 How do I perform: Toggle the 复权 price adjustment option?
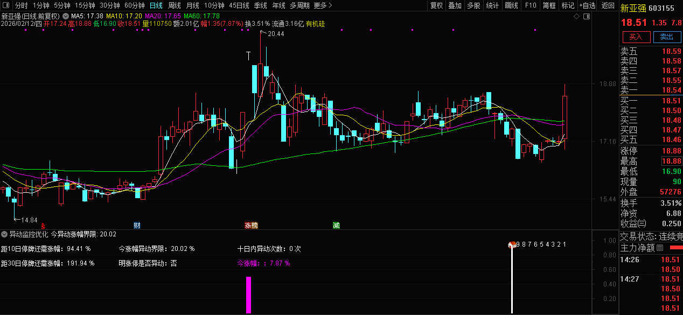(x=436, y=5)
